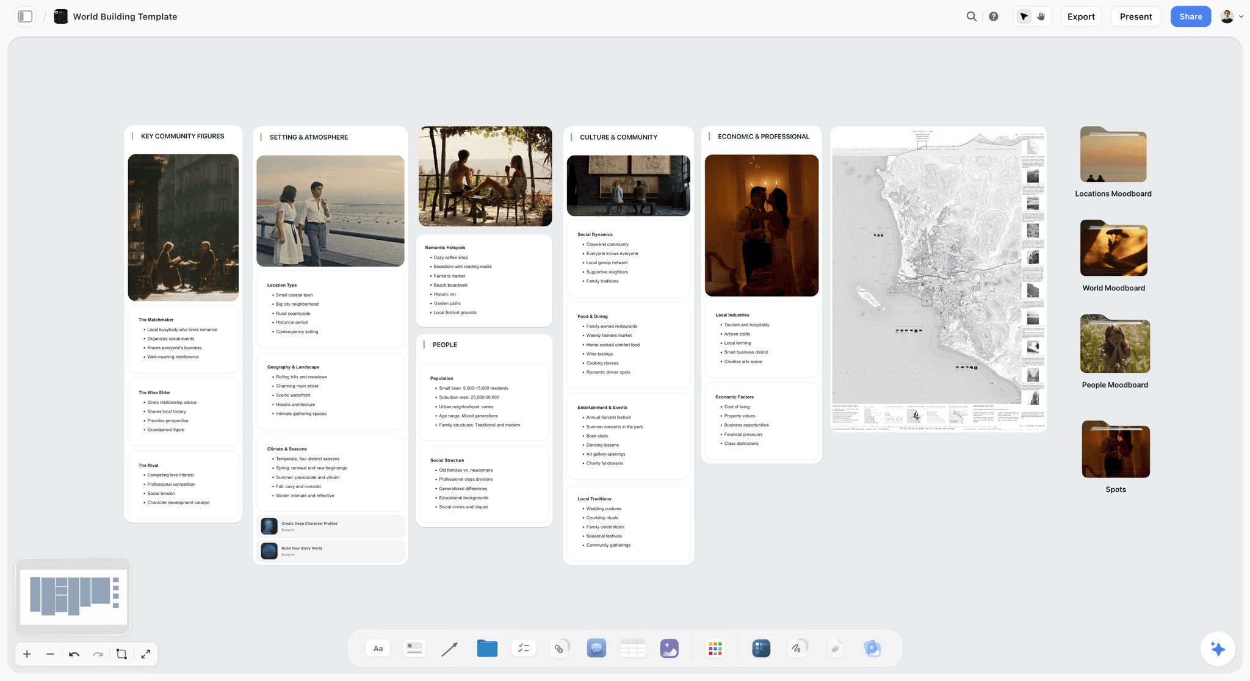
Task: Click the Social Structure card title
Action: click(447, 460)
